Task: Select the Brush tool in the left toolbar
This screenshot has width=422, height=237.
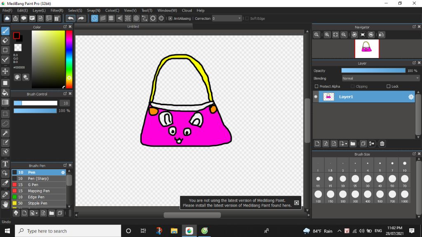Action: tap(5, 31)
